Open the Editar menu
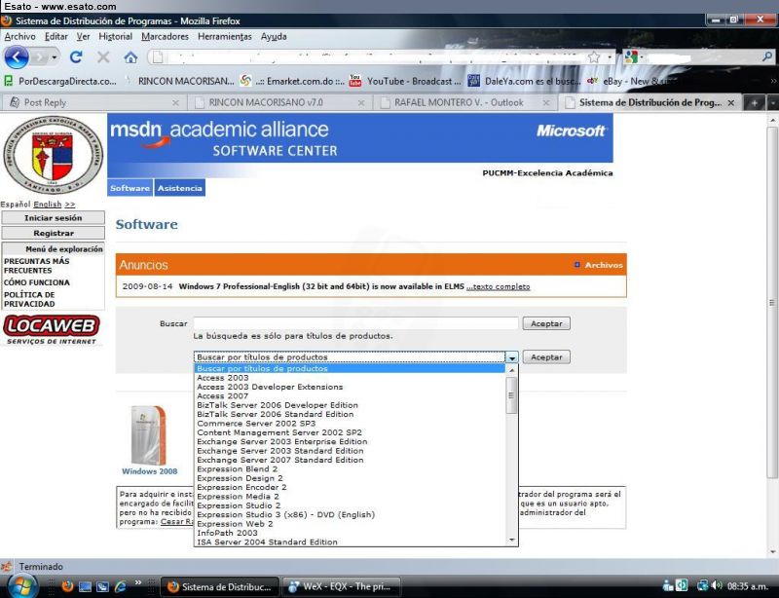 (56, 37)
